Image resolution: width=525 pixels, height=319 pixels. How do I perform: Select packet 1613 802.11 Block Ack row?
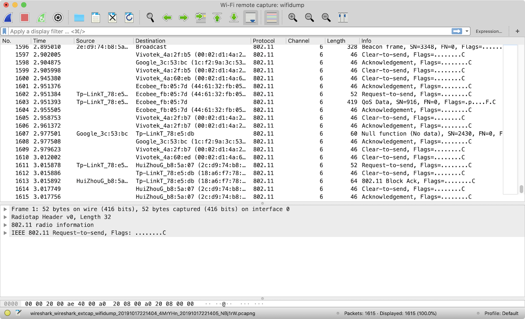click(251, 181)
